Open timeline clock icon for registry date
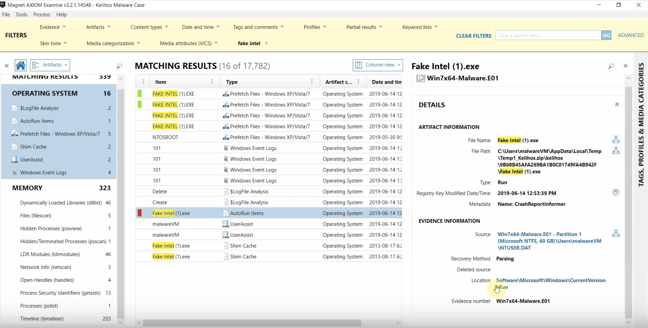648x328 pixels. point(616,192)
